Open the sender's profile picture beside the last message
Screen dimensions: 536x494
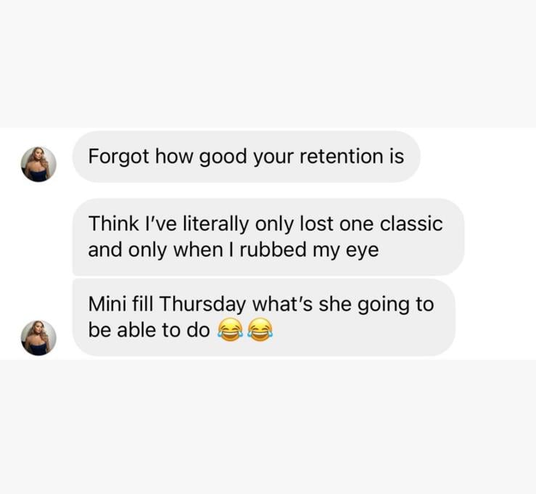point(38,338)
